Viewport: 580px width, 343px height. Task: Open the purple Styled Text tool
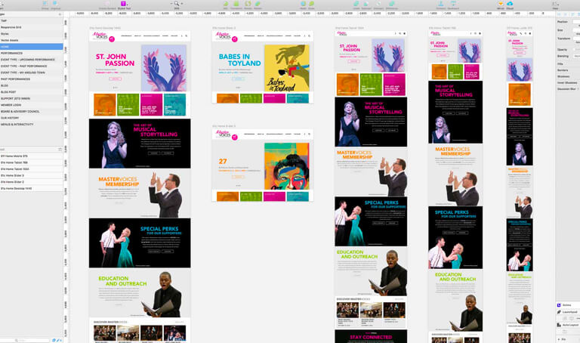point(124,4)
